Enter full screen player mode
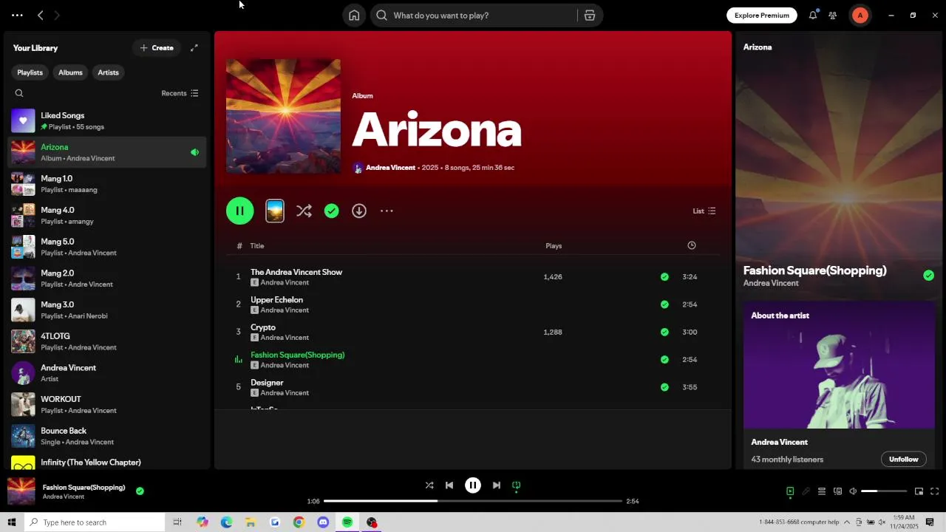 click(x=935, y=491)
